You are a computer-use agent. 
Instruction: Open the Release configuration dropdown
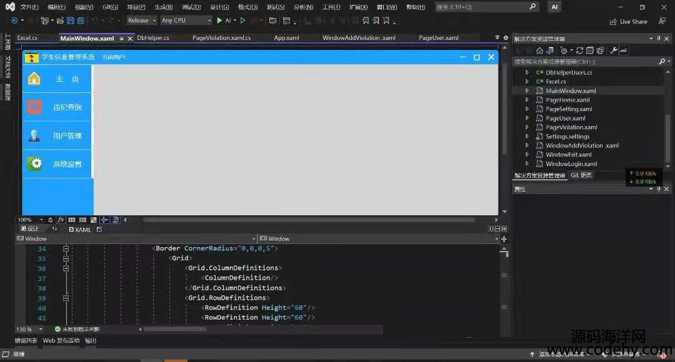click(141, 21)
